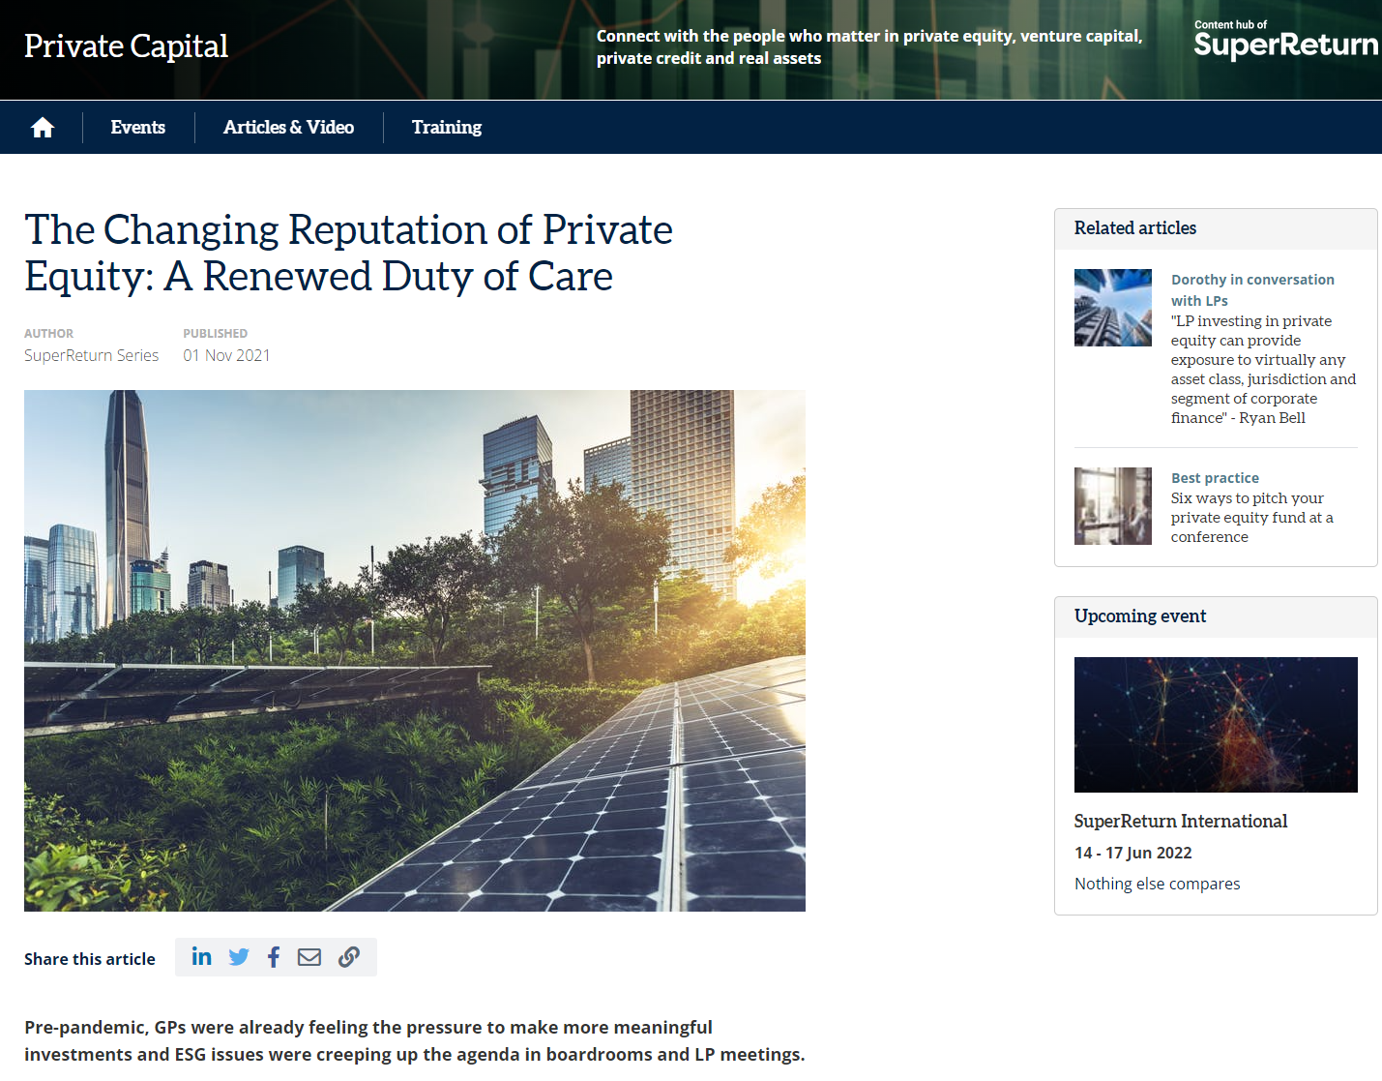Click the Related articles heading
The height and width of the screenshot is (1081, 1382).
1135,227
